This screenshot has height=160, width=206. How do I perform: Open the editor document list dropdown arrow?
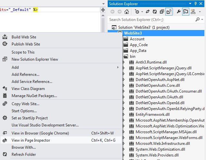point(103,4)
